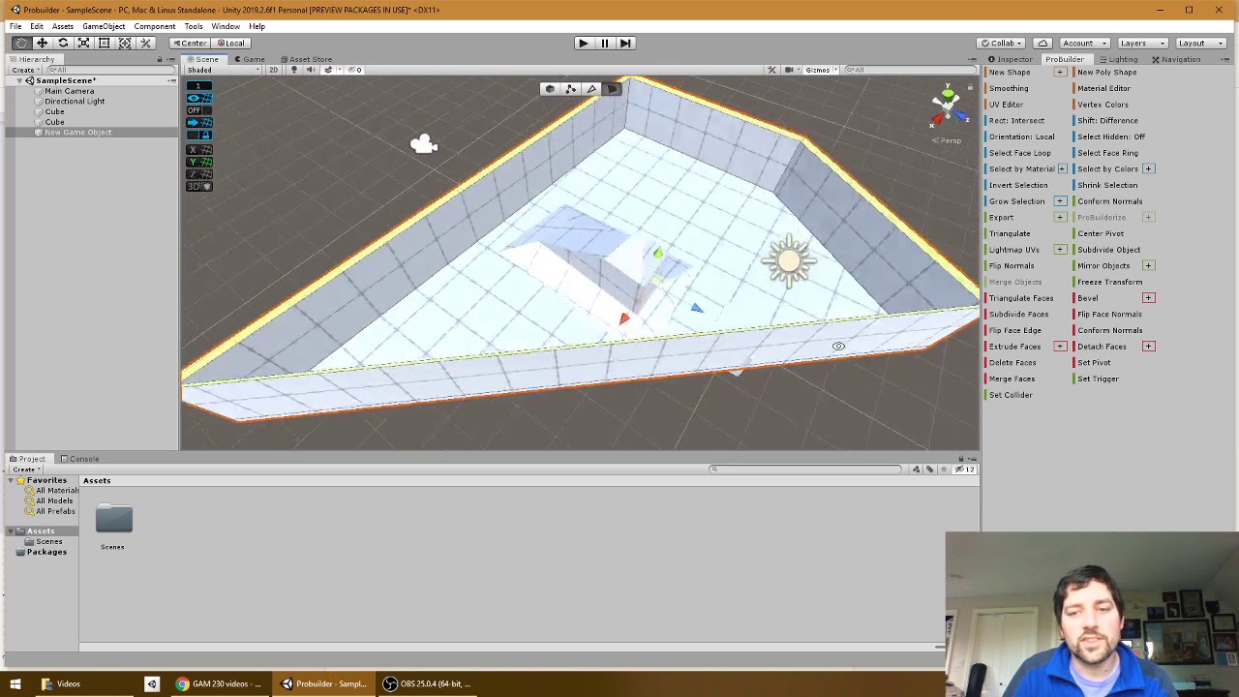This screenshot has width=1239, height=697.
Task: Click the ProGrids 3D perspective grid icon
Action: 198,186
